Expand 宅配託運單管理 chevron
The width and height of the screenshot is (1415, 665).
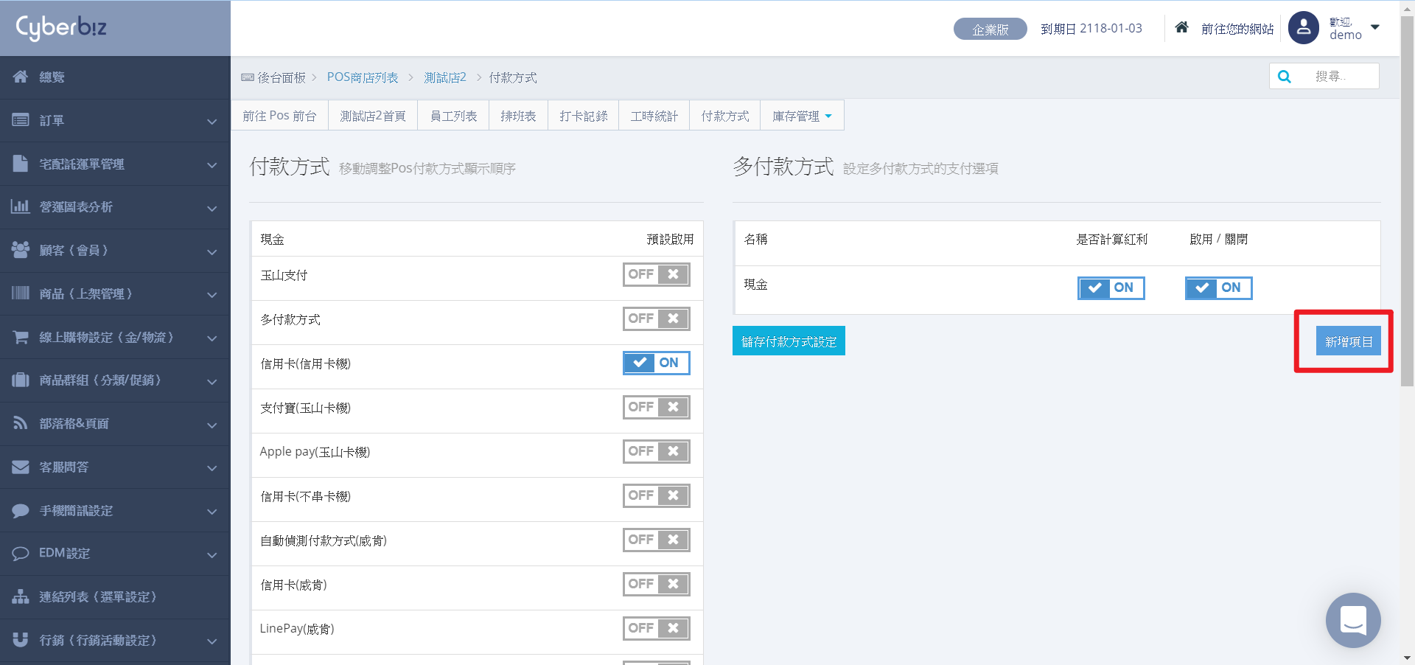212,164
